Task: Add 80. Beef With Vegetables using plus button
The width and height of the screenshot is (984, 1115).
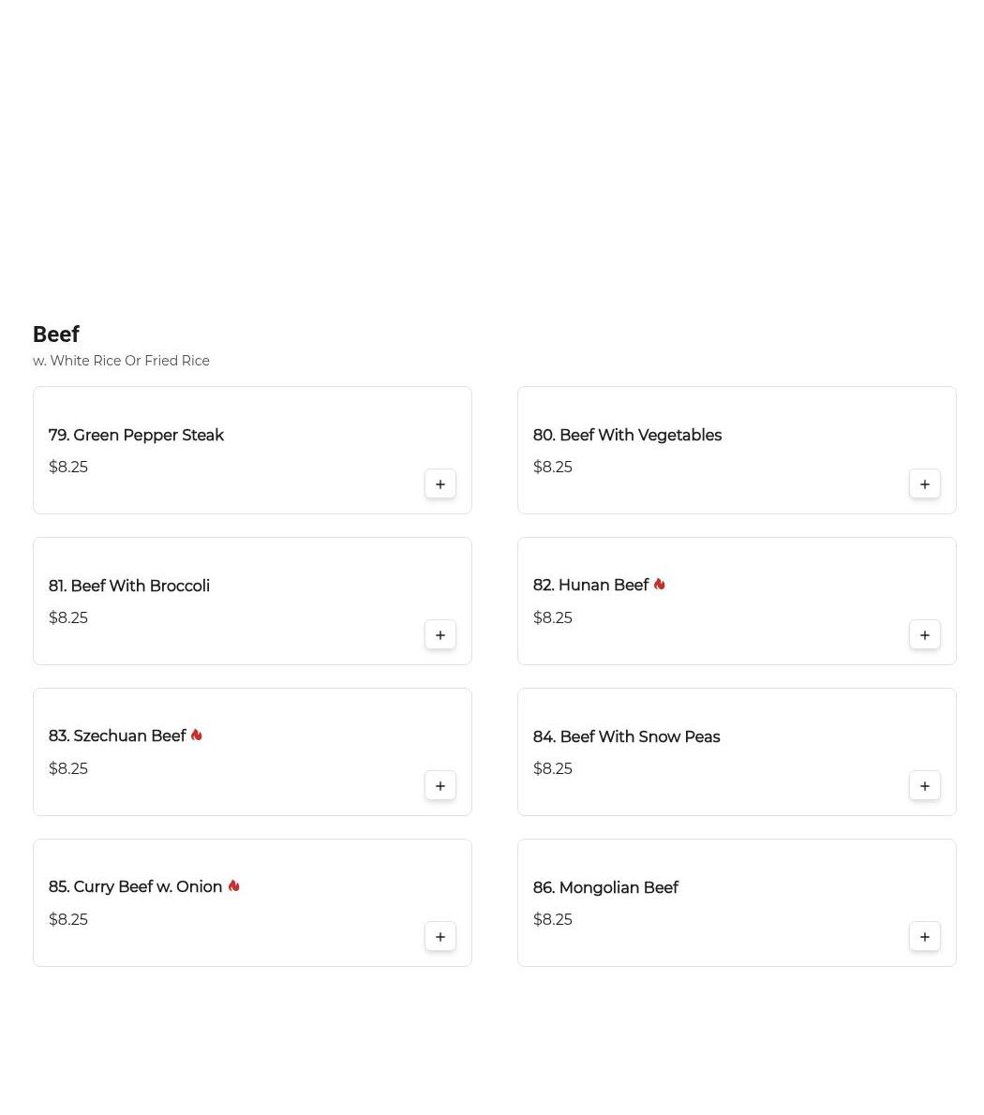Action: point(924,484)
